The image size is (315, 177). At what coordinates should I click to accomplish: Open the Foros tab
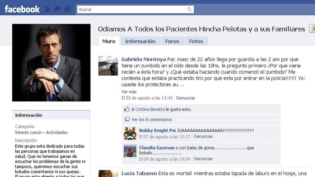(172, 42)
